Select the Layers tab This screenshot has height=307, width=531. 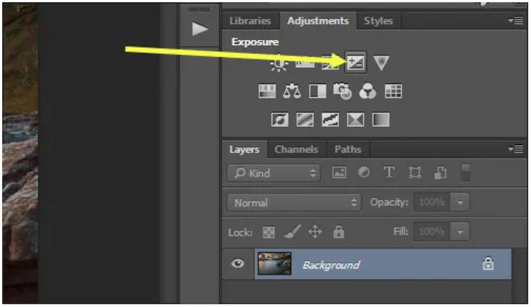244,150
